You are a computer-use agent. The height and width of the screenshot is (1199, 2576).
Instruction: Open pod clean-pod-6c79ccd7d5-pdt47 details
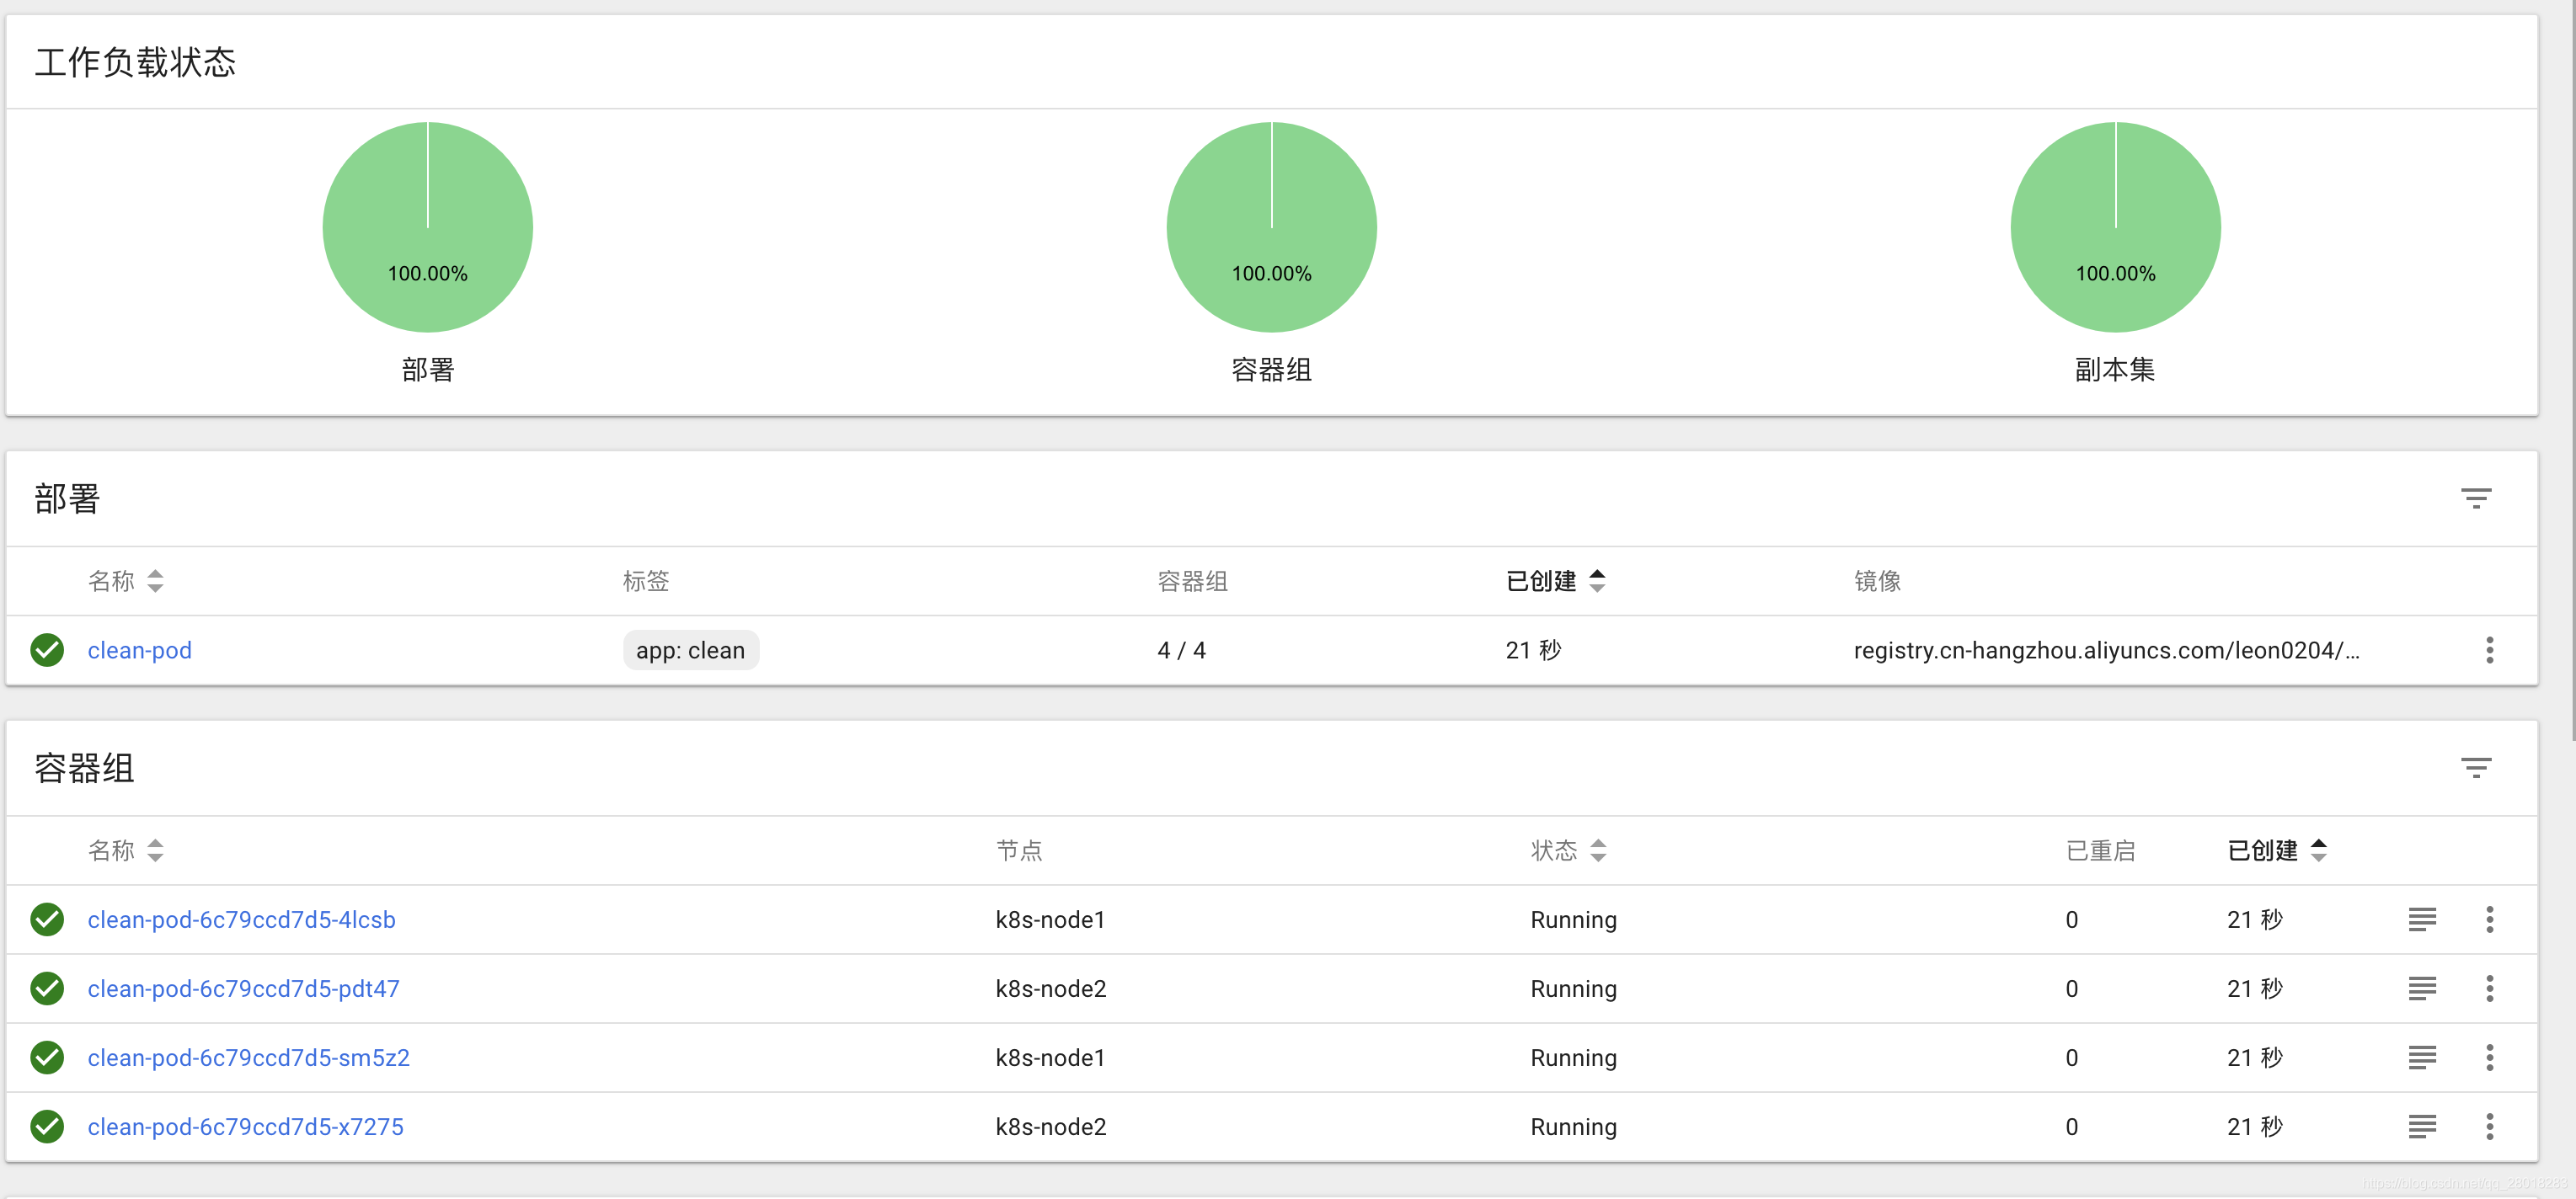pos(244,989)
